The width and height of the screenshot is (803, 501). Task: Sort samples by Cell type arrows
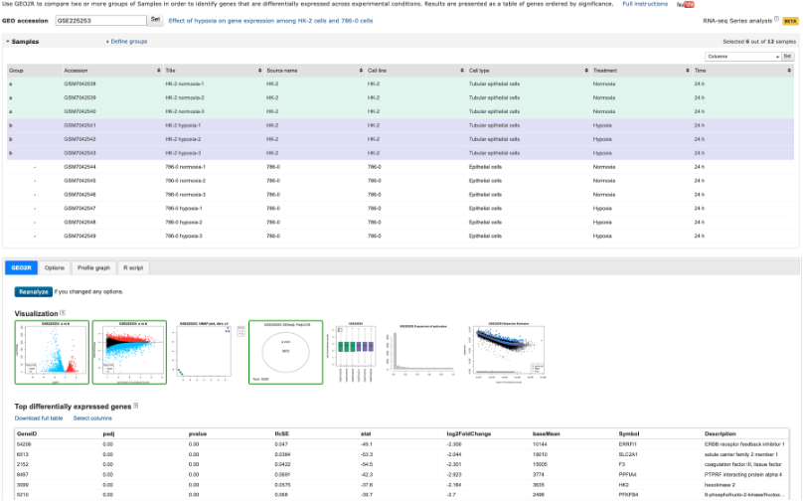click(x=586, y=71)
